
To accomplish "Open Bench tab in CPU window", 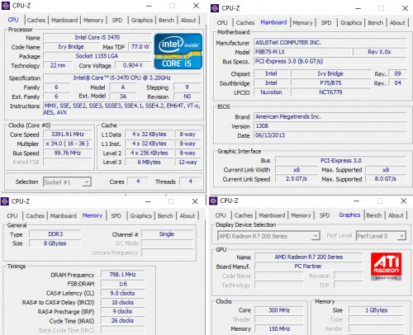I will click(166, 20).
